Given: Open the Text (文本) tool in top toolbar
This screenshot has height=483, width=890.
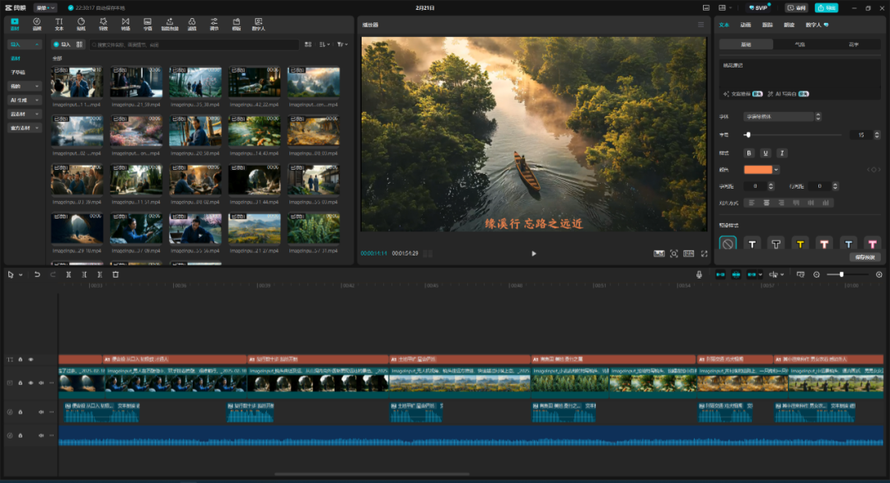Looking at the screenshot, I should [x=59, y=24].
